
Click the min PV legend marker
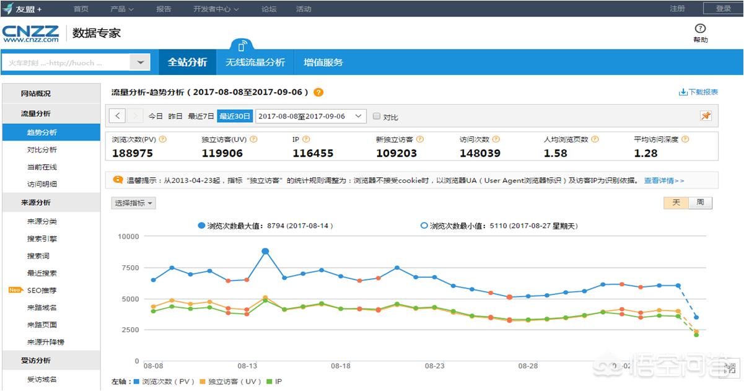pyautogui.click(x=424, y=226)
